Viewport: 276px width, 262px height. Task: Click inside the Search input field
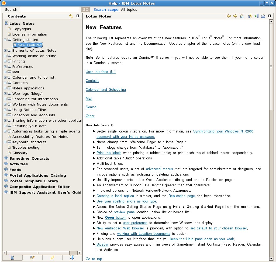coord(50,9)
